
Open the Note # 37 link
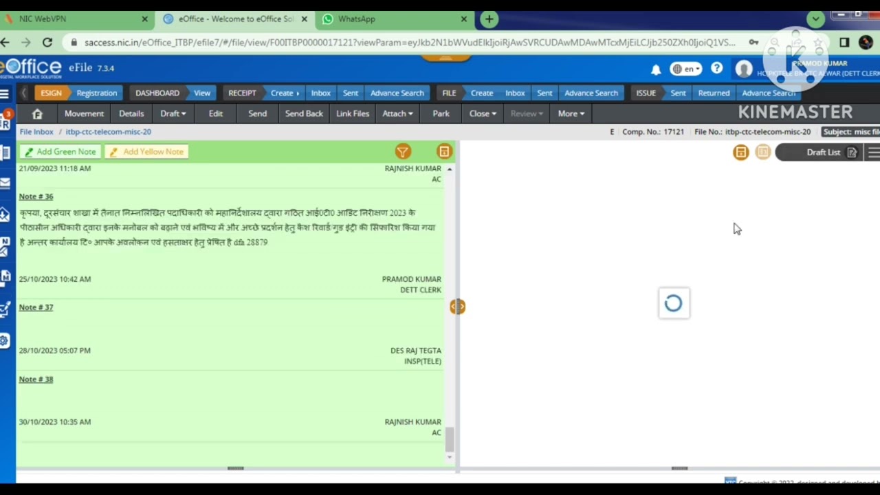[x=36, y=307]
